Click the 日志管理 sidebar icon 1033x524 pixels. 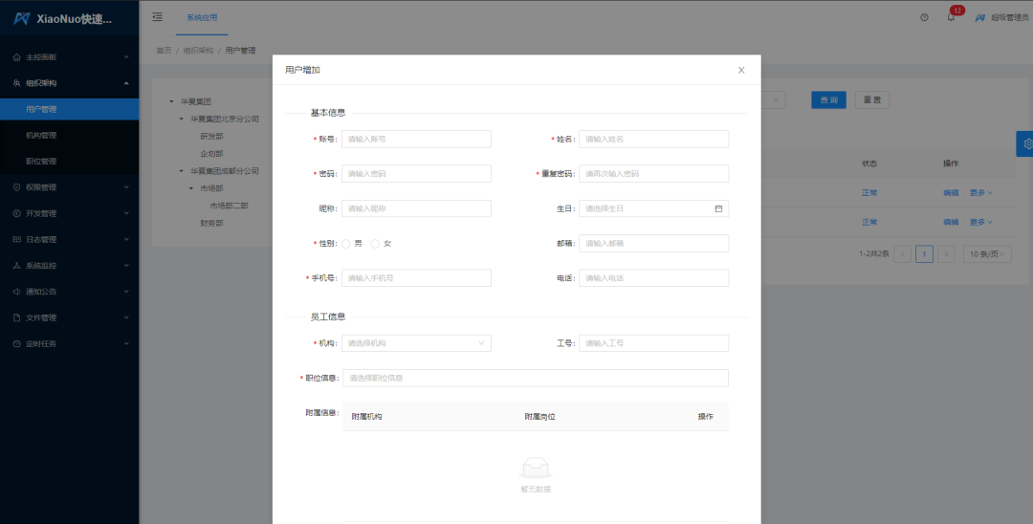(17, 240)
